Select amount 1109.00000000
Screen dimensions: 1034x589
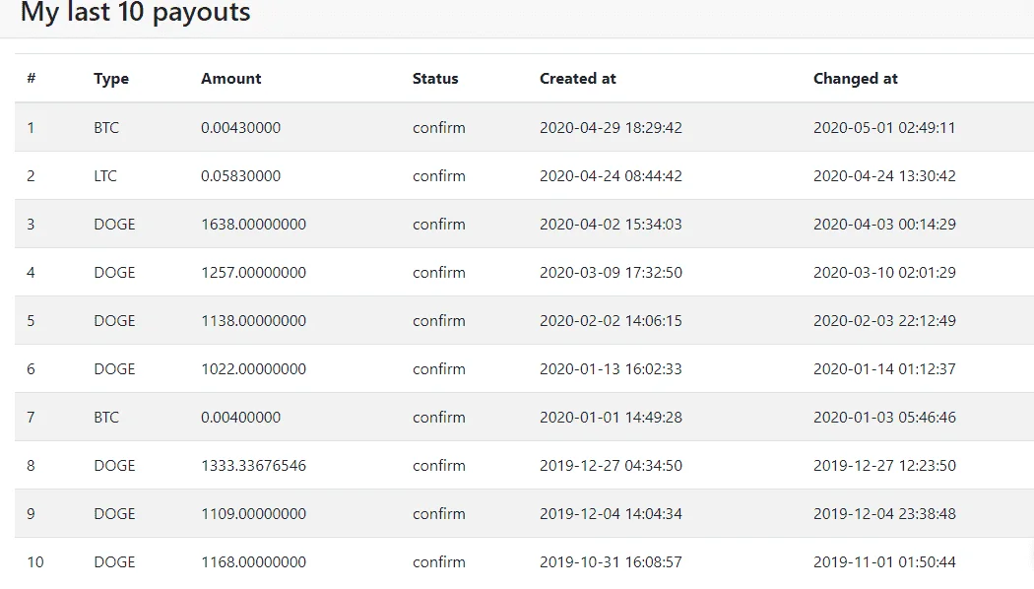(253, 514)
